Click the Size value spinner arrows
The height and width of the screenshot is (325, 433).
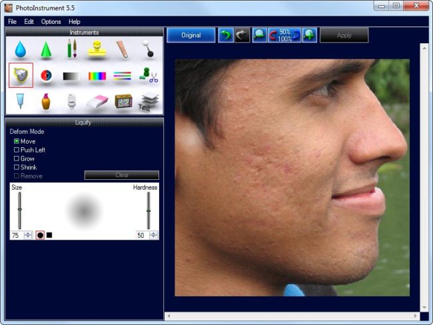[x=28, y=235]
